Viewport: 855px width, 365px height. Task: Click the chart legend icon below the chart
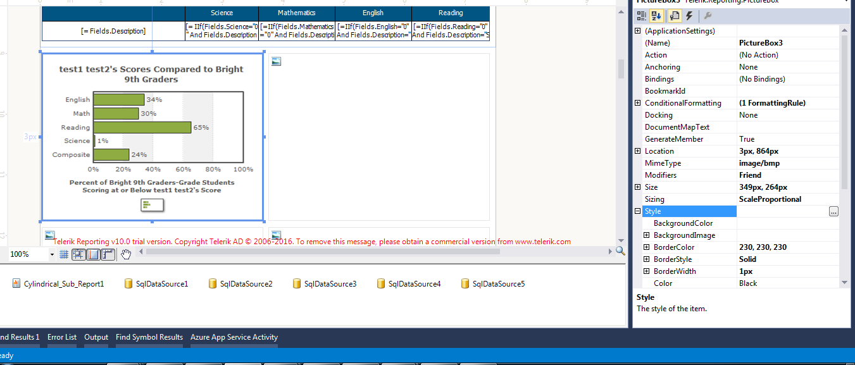click(152, 204)
